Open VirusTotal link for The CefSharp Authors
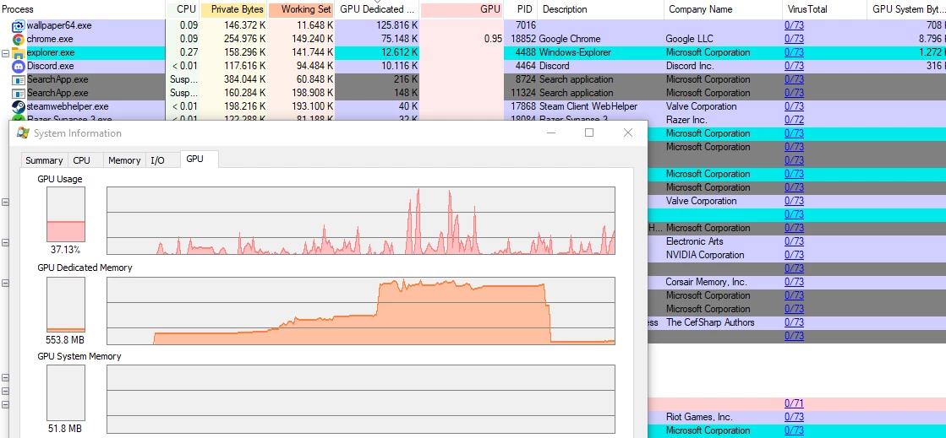The width and height of the screenshot is (946, 438). coord(794,322)
